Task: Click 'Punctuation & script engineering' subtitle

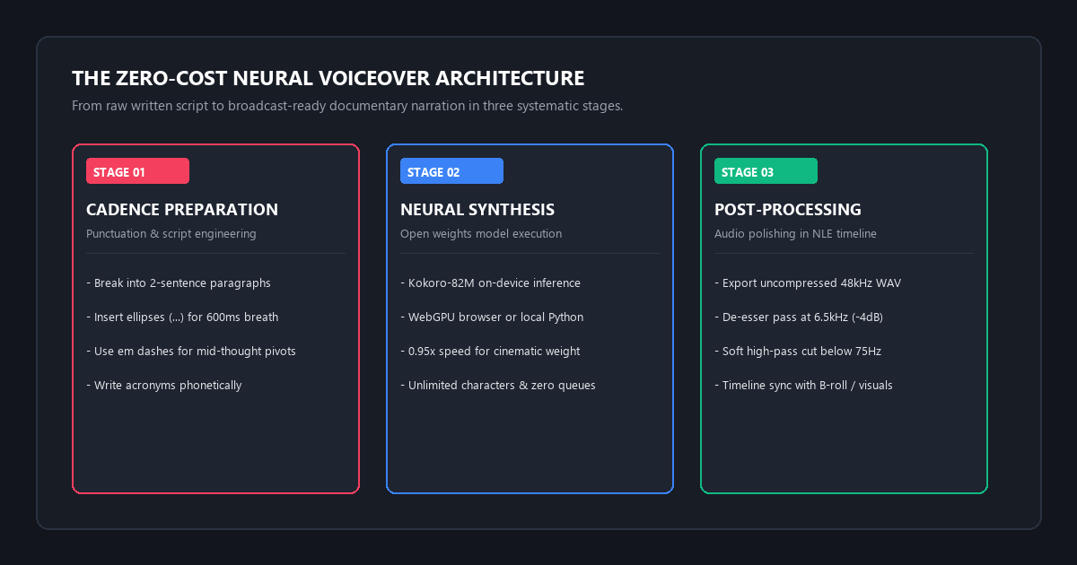Action: [x=171, y=234]
